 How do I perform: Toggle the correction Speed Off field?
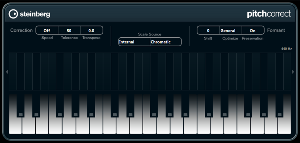click(x=47, y=30)
